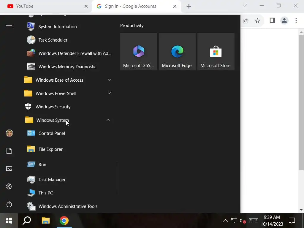Close the Google Accounts sign-in tab
Screen dimensions: 304x228
tap(175, 7)
